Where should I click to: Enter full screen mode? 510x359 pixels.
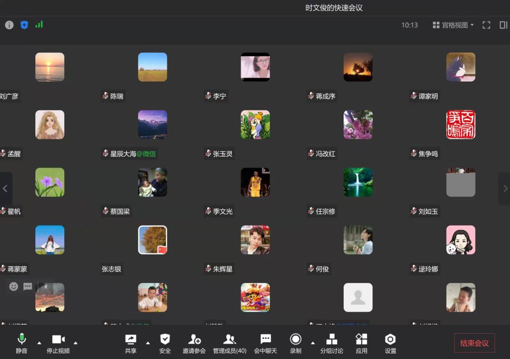pyautogui.click(x=486, y=25)
